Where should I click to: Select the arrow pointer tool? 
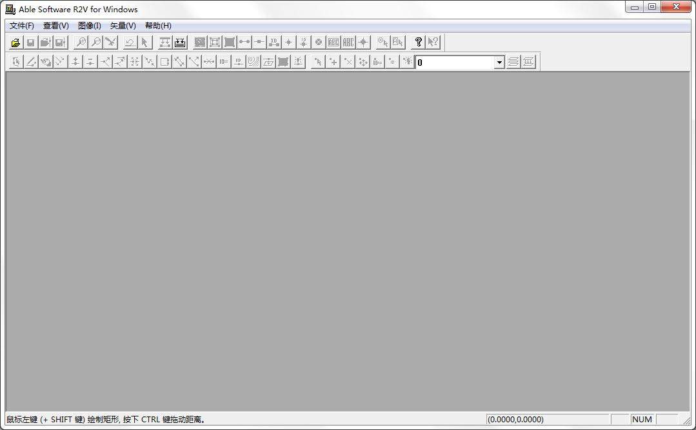pos(144,43)
